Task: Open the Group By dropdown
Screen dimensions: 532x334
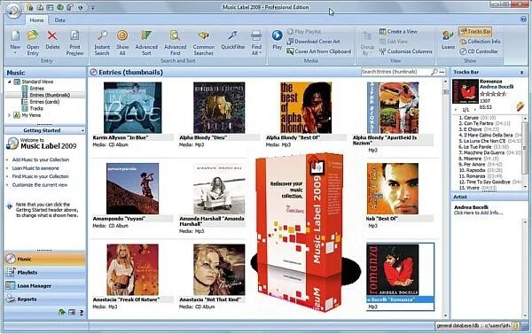Action: pos(367,43)
